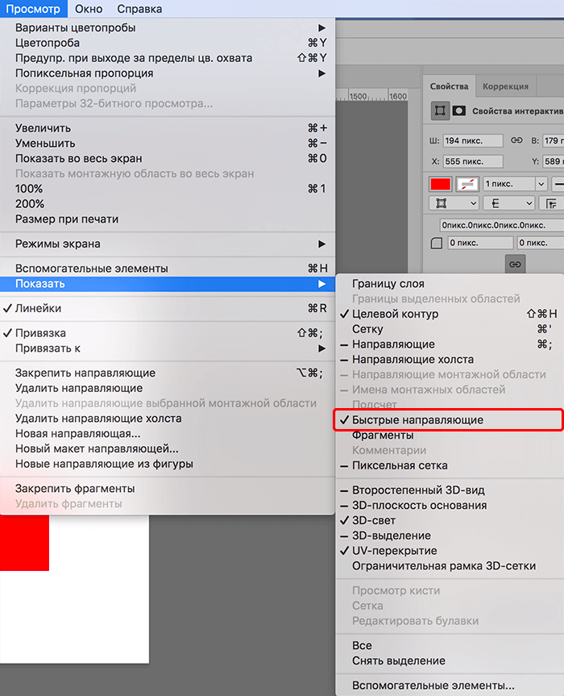Image resolution: width=564 pixels, height=696 pixels.
Task: Open the stroke line cap type dropdown
Action: click(509, 204)
